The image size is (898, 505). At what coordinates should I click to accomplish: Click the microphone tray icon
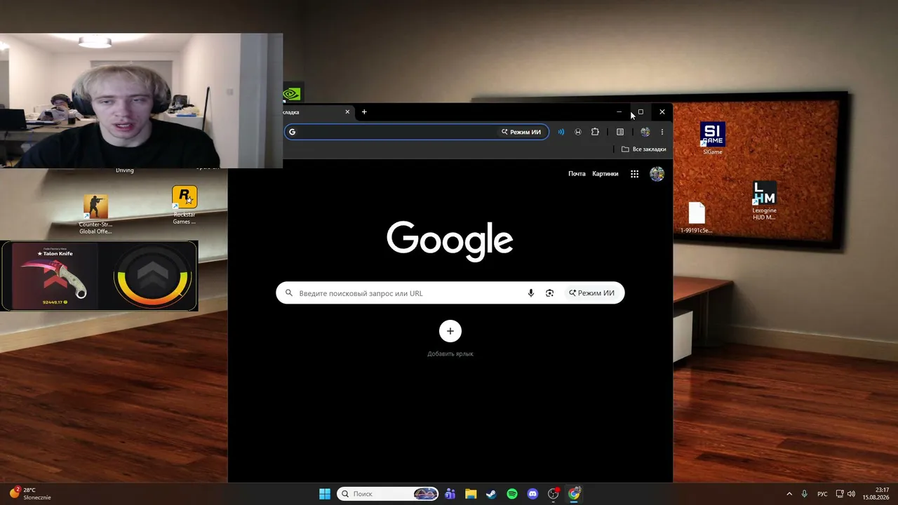coord(805,494)
